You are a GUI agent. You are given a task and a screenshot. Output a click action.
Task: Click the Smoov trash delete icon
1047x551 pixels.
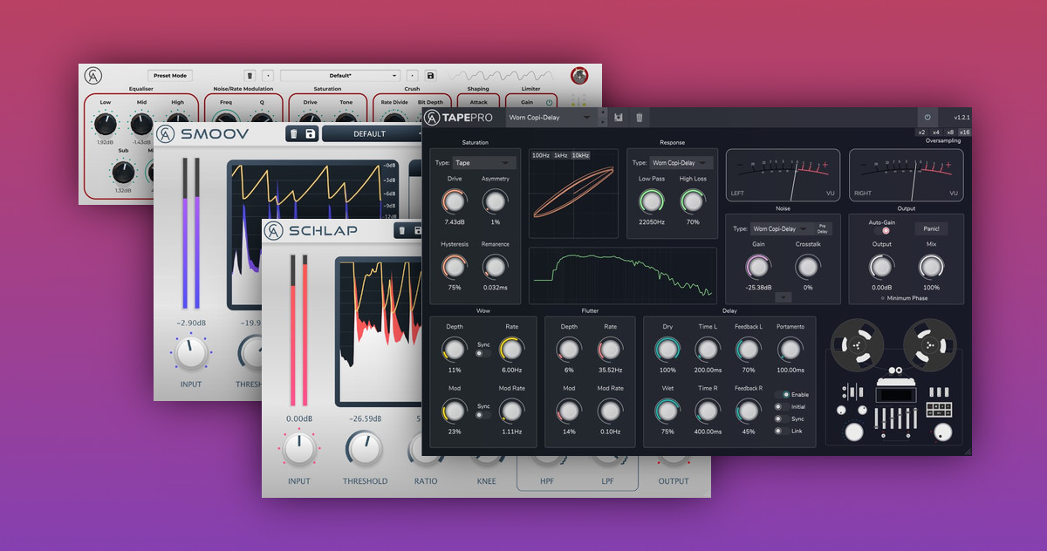click(294, 133)
